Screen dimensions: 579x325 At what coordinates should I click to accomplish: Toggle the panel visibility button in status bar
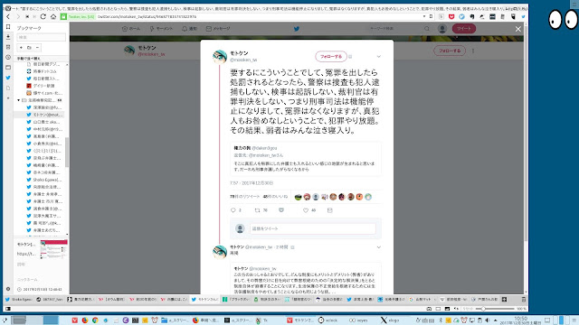[x=8, y=309]
